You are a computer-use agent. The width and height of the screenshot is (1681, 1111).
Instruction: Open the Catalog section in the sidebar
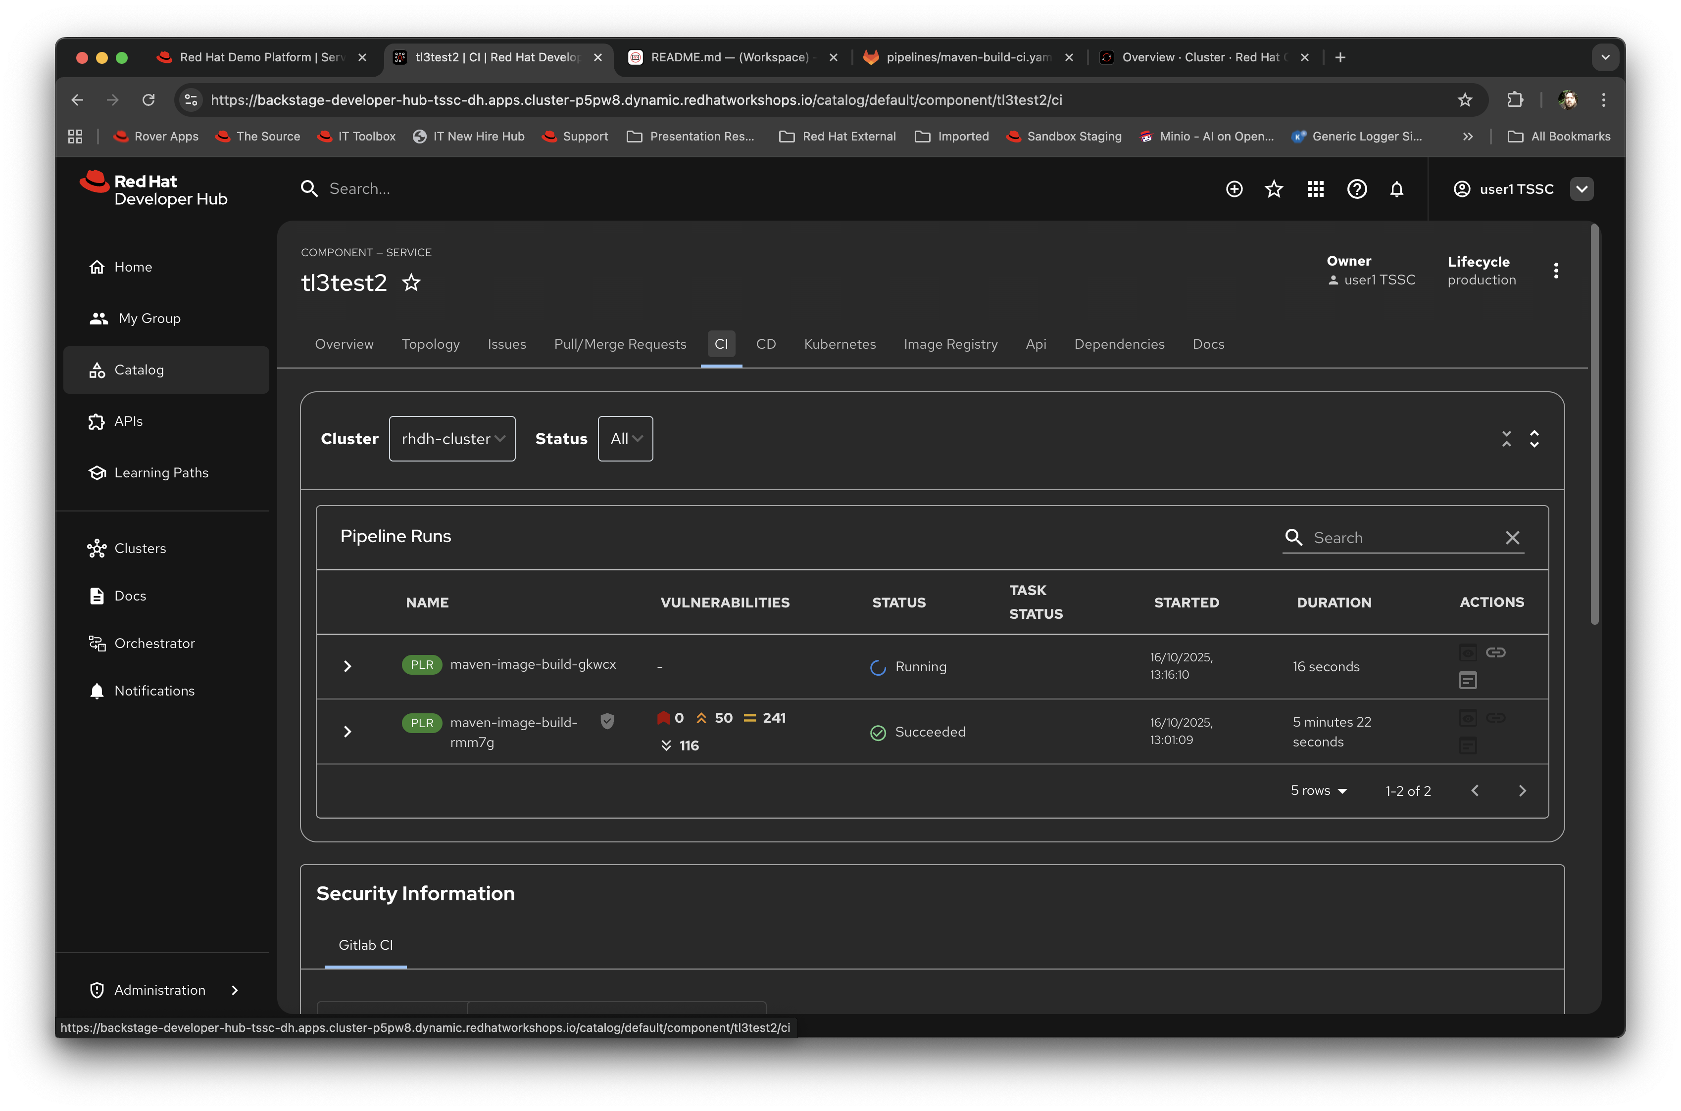tap(140, 369)
